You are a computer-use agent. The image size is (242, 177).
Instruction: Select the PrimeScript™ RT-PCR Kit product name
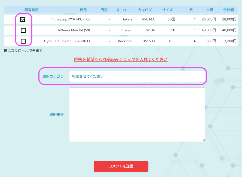[70, 20]
